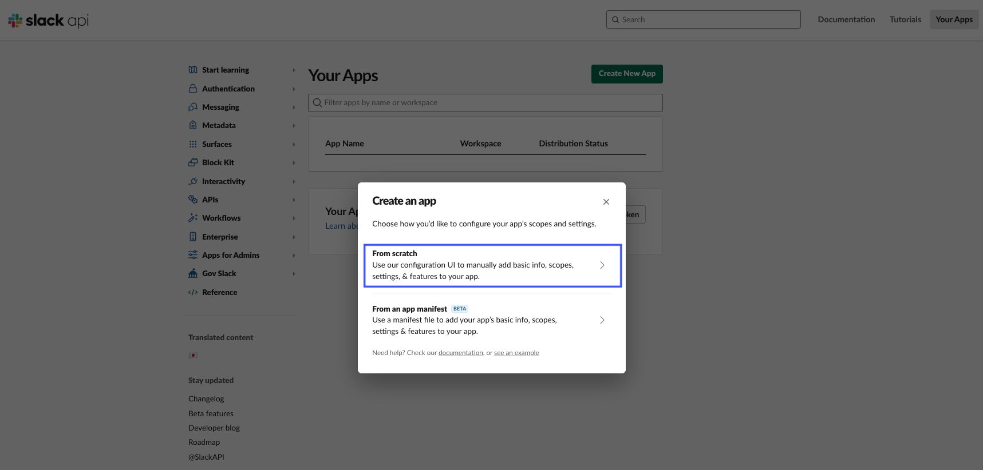Click the Messaging sidebar icon
Screen dimensions: 983x470
pos(193,107)
